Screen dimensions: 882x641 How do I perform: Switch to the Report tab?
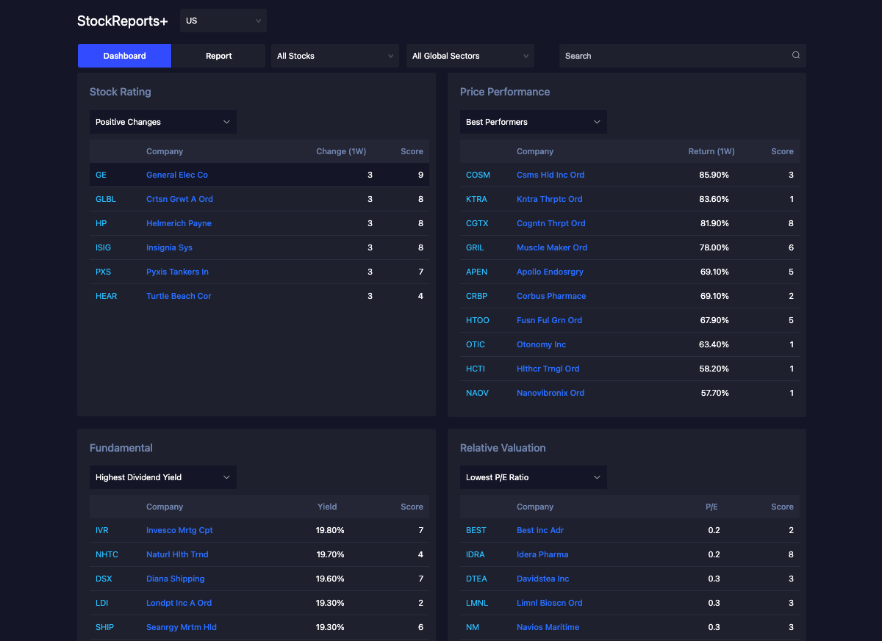pos(218,56)
